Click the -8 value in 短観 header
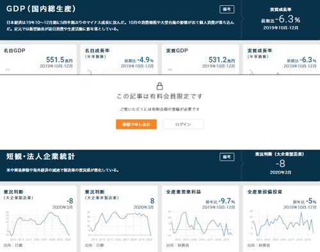This screenshot has height=252, width=320. coord(280,163)
